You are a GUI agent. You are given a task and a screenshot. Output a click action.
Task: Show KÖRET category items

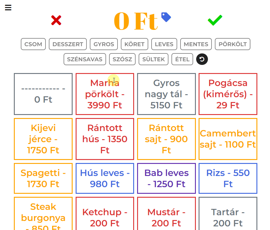point(134,44)
